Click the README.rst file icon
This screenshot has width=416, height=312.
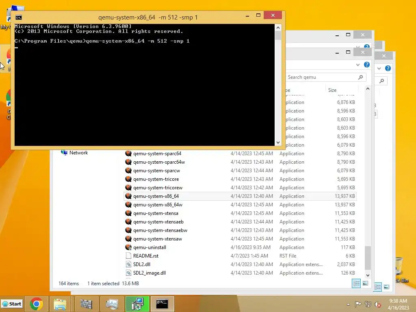(128, 256)
